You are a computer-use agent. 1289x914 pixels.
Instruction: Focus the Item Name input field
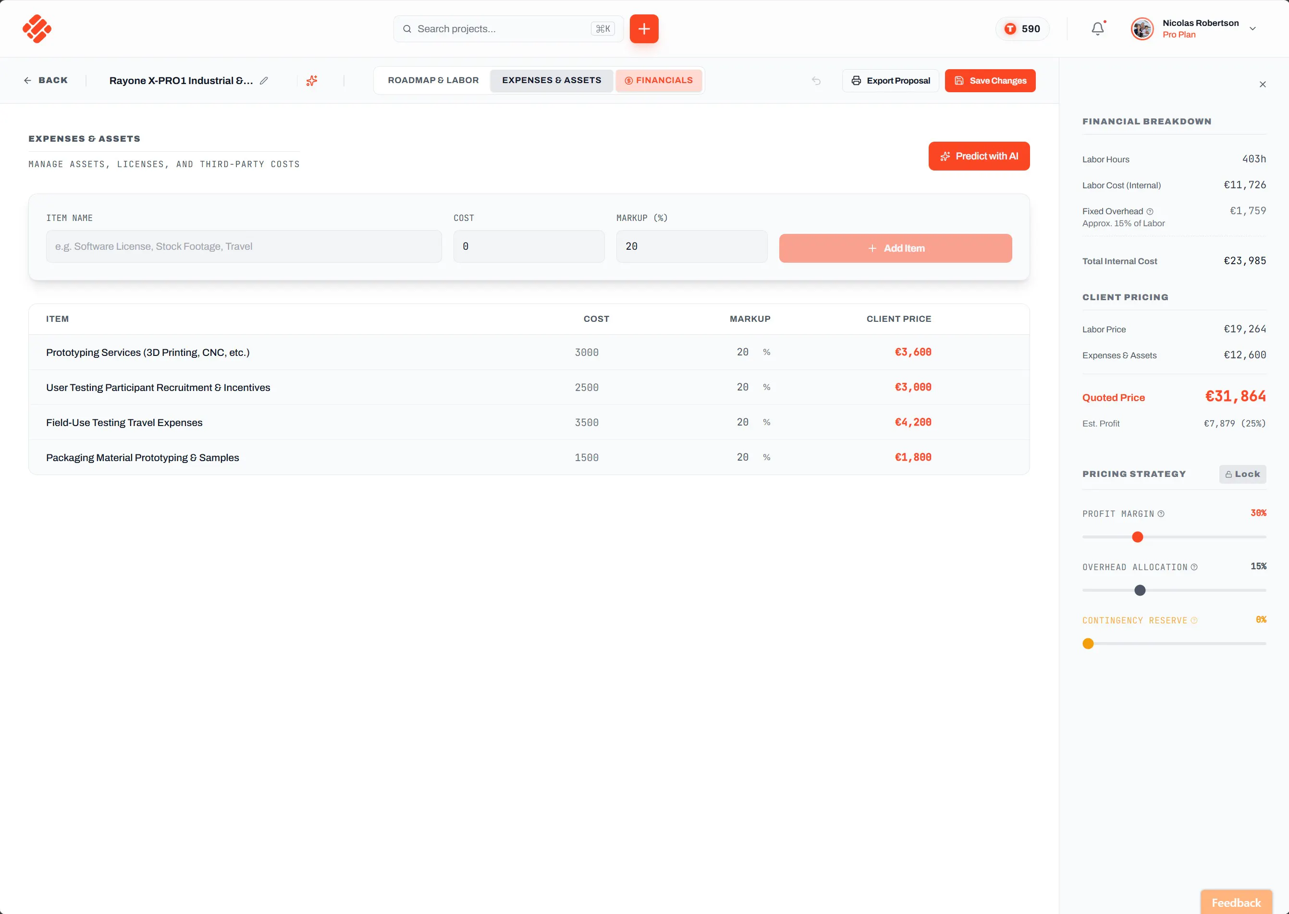click(x=244, y=246)
